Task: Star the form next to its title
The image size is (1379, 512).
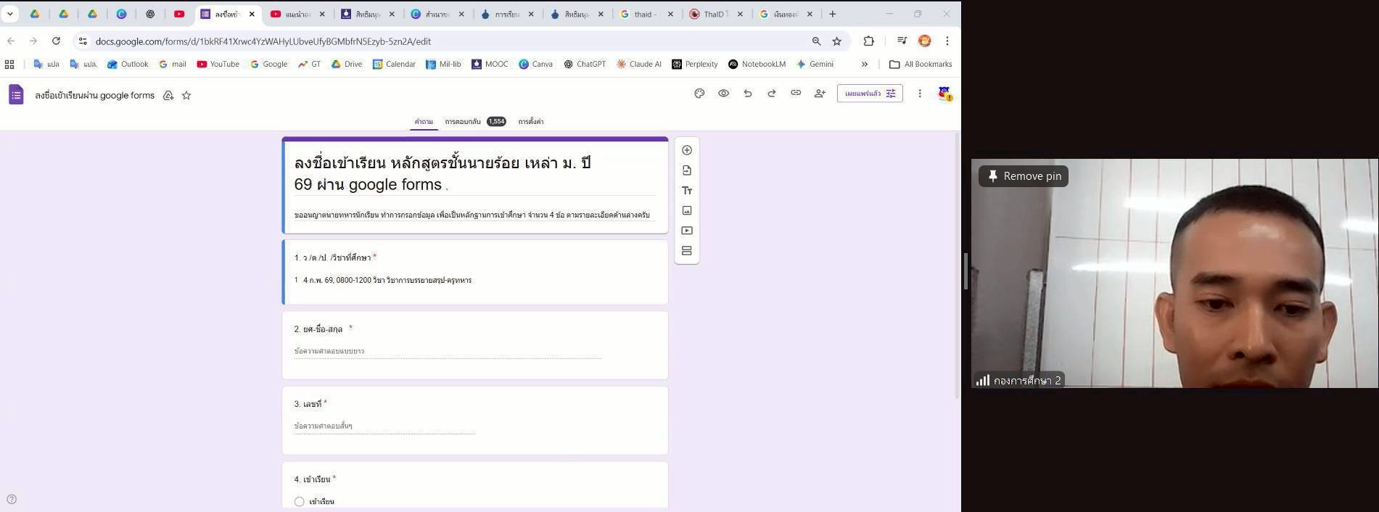Action: click(186, 96)
